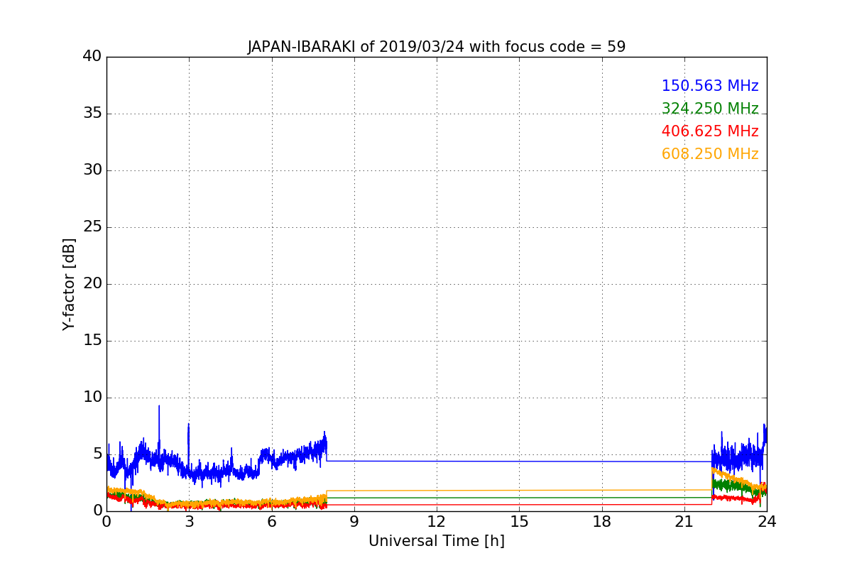The height and width of the screenshot is (568, 852).
Task: Click the y-axis tick label 40
Action: 92,57
